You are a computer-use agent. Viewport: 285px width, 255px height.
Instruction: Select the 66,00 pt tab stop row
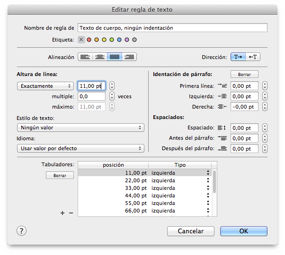tap(145, 211)
